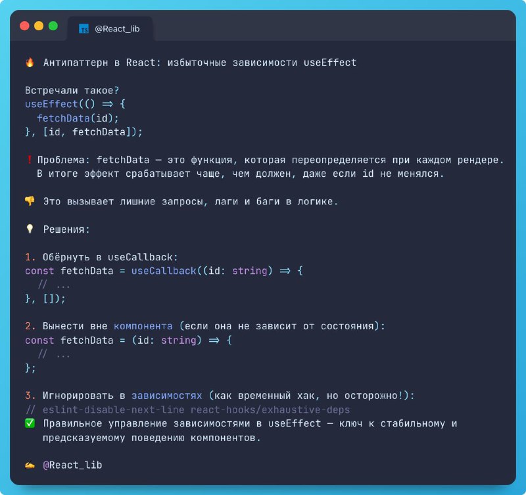Click the '1. Обёрнуть в useCallback:' line
This screenshot has width=526, height=495.
pos(101,257)
